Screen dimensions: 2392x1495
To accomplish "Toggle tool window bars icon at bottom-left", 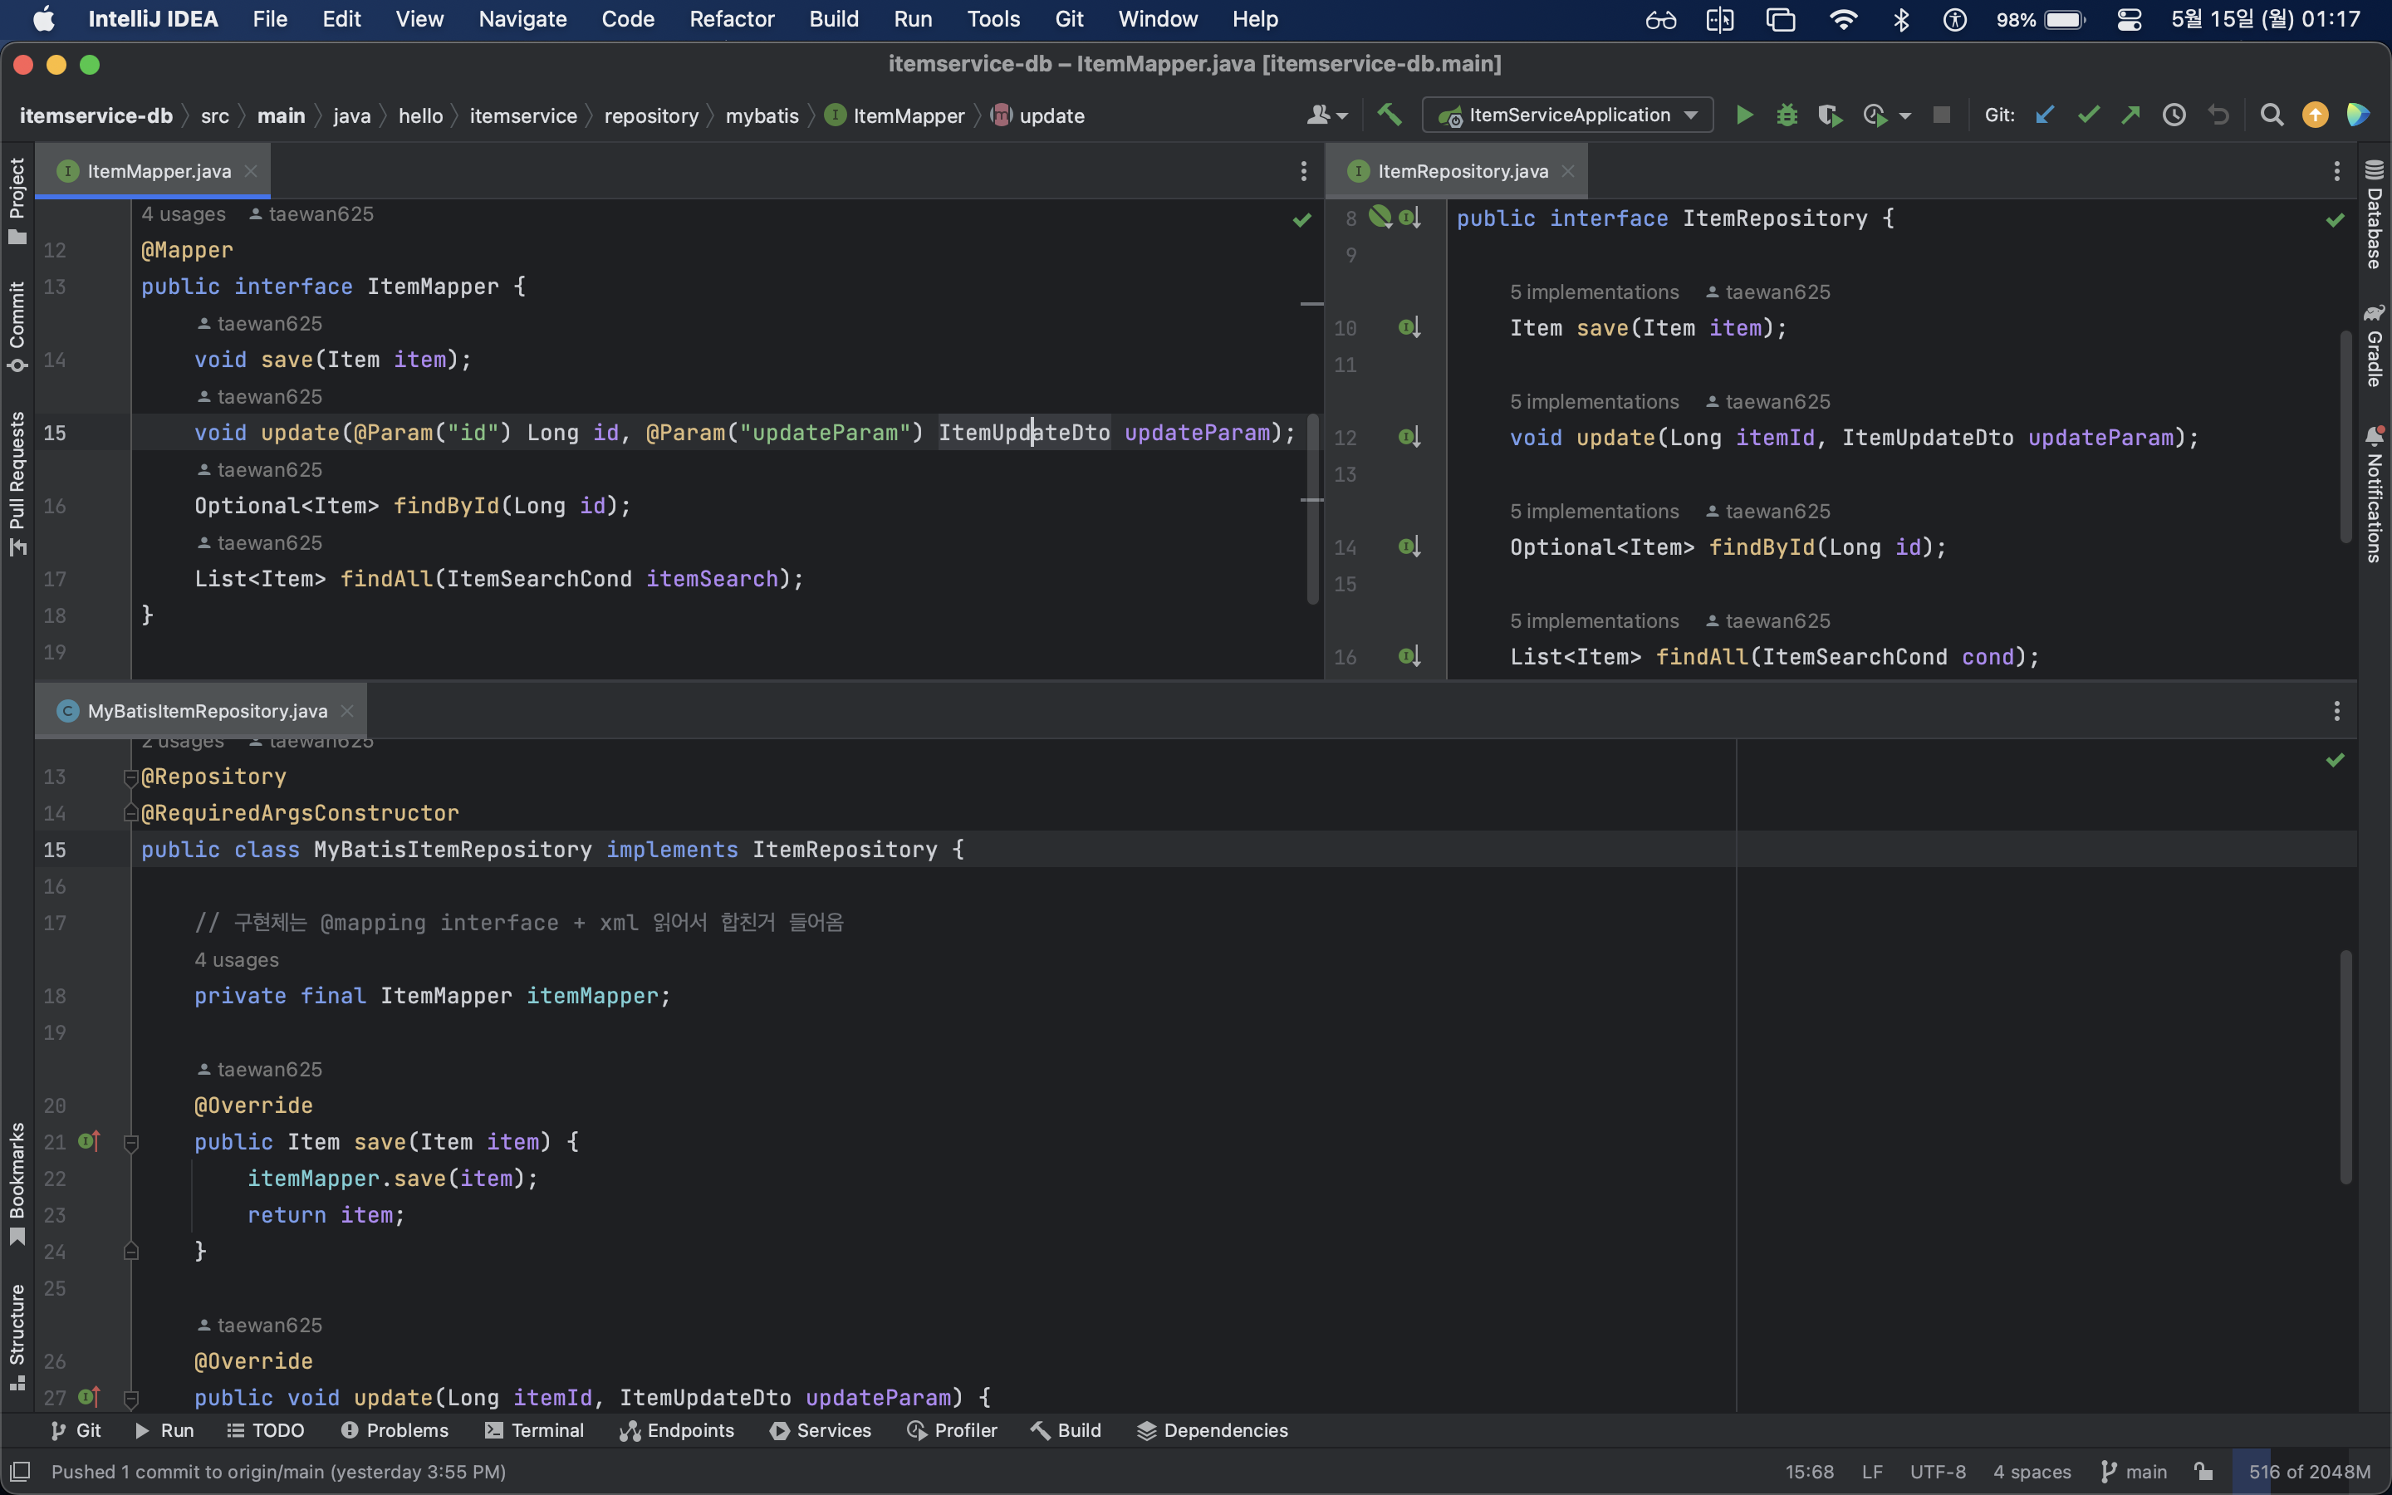I will (x=20, y=1471).
